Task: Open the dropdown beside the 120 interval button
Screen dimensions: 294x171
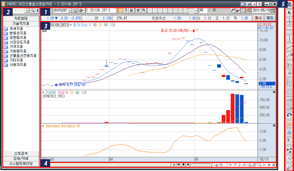Action: pyautogui.click(x=196, y=10)
